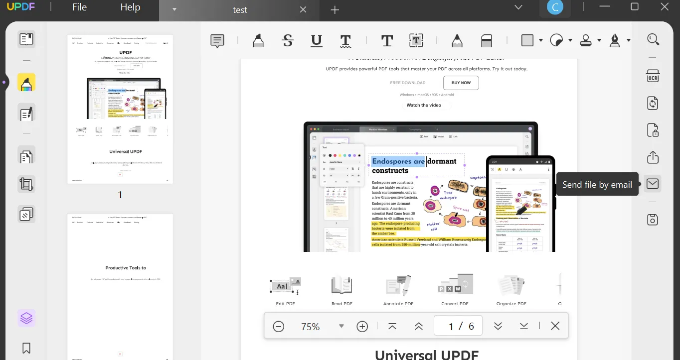Select the Rectangle shape tool
Image resolution: width=680 pixels, height=360 pixels.
[527, 40]
